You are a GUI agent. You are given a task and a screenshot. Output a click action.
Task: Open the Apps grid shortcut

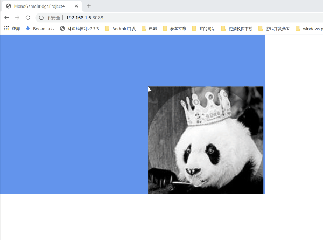[x=6, y=28]
